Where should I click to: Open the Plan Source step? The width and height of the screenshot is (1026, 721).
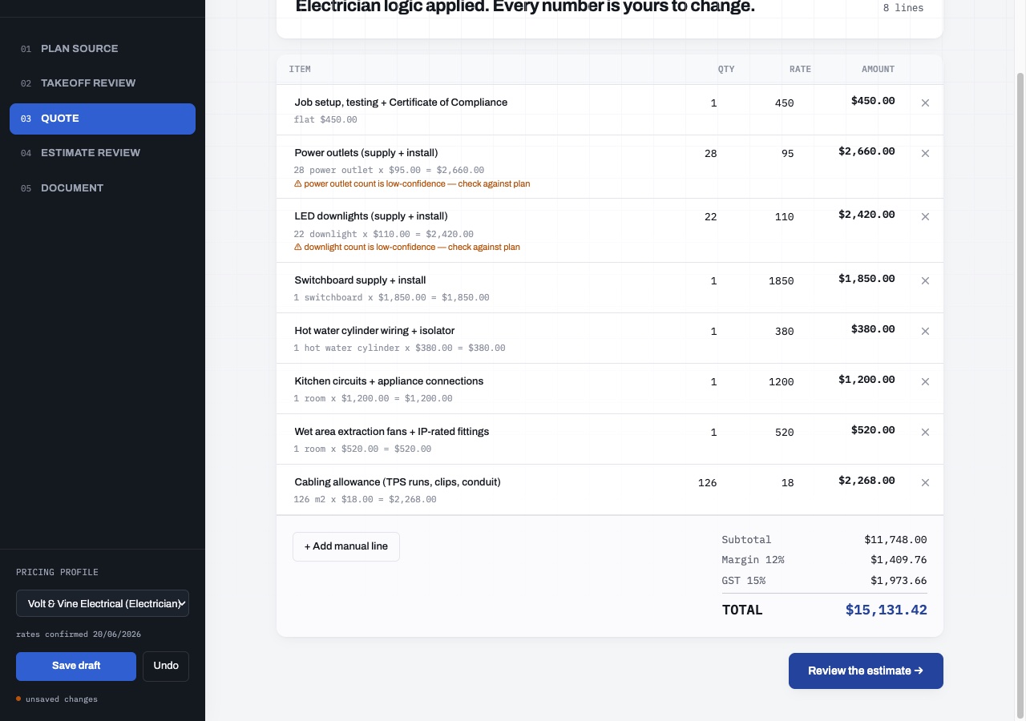pyautogui.click(x=103, y=49)
